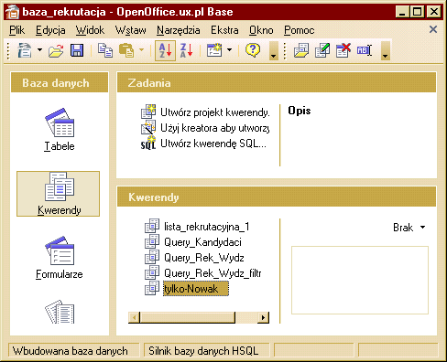Open the Okno menu
The image size is (447, 362).
pos(261,30)
